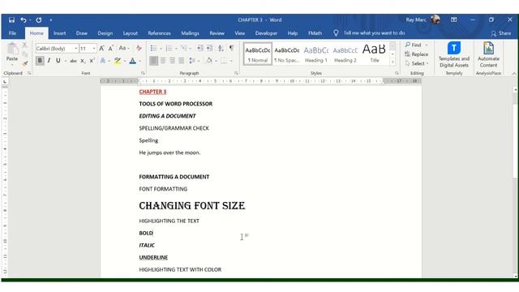Open the Font dialog launcher
The height and width of the screenshot is (292, 519).
pos(143,73)
